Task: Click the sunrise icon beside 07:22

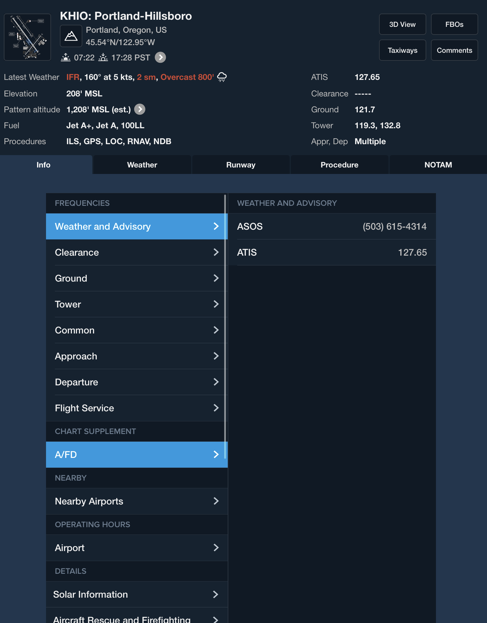Action: tap(65, 57)
